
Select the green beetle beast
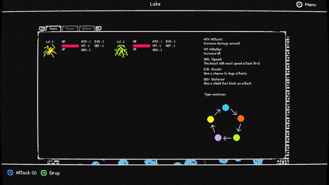(121, 51)
